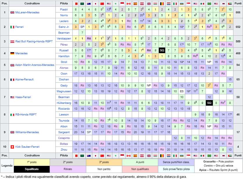
Task: Open the Williams-Mercedes constructor link
Action: point(27,132)
